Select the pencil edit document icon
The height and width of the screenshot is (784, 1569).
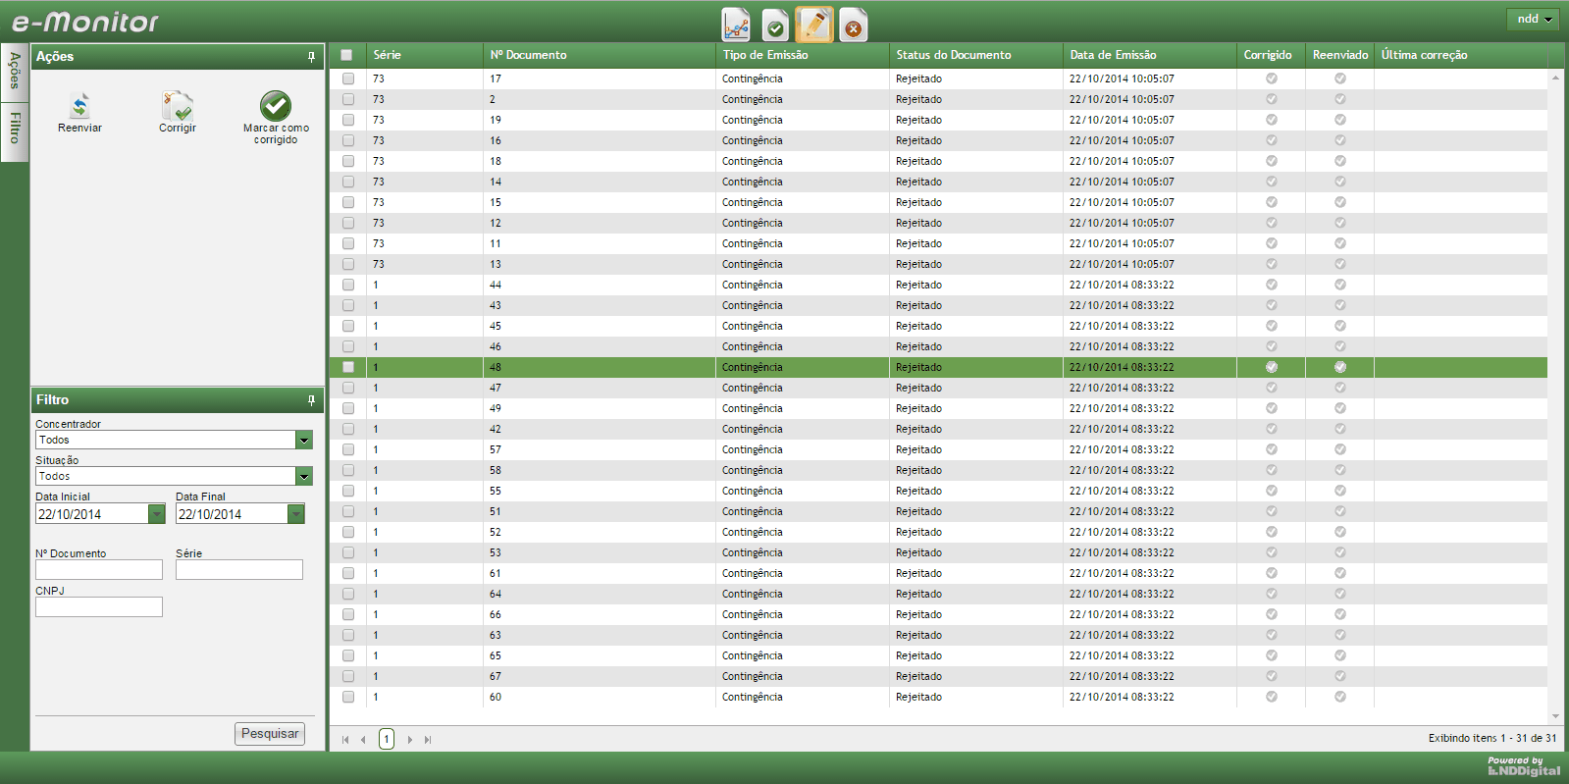coord(814,26)
